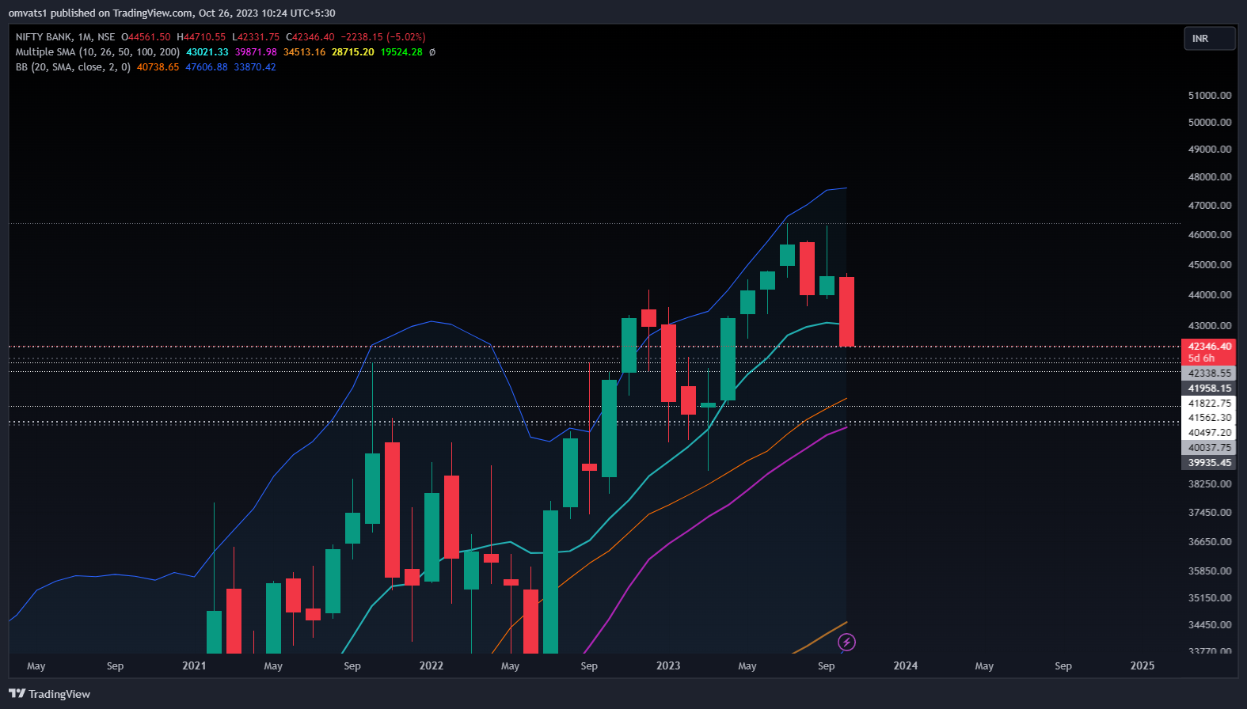Click the orange SMA value 34513.16
Screen dimensions: 1247x709
305,52
